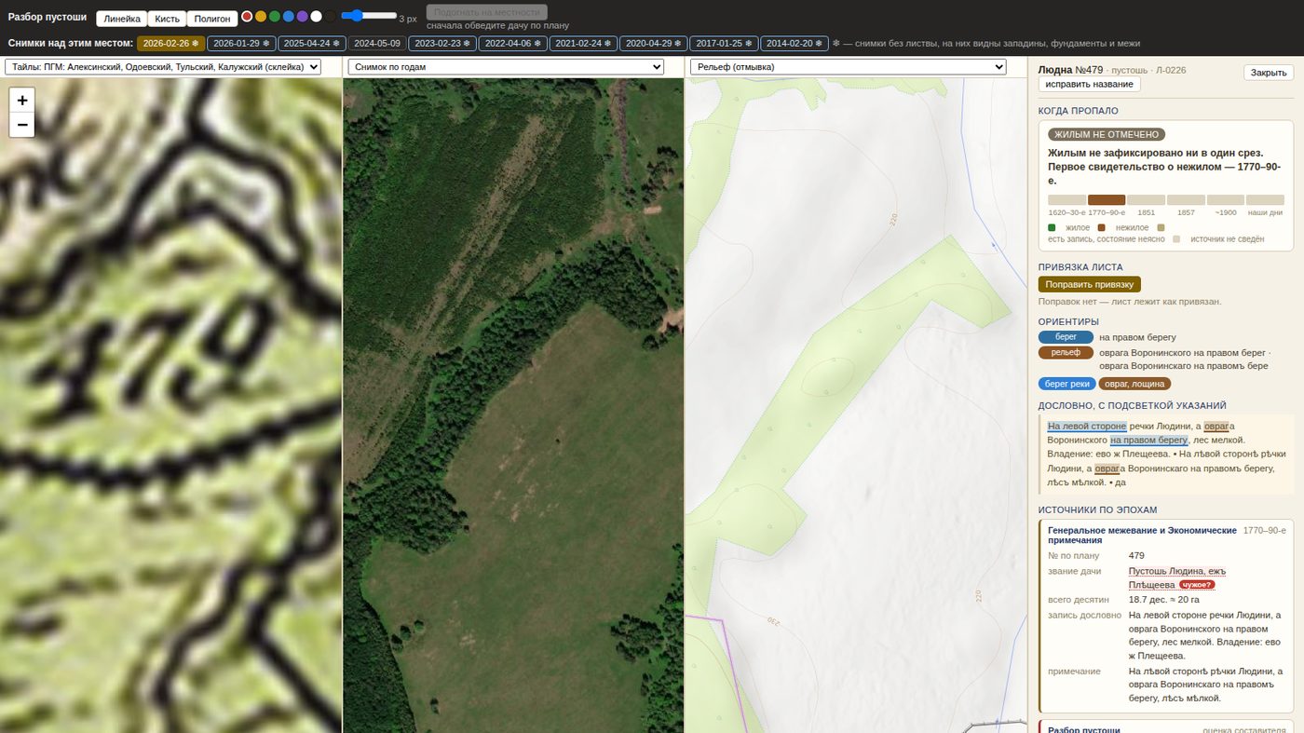1304x733 pixels.
Task: Show the 2021-02-24 imagery
Action: [583, 43]
